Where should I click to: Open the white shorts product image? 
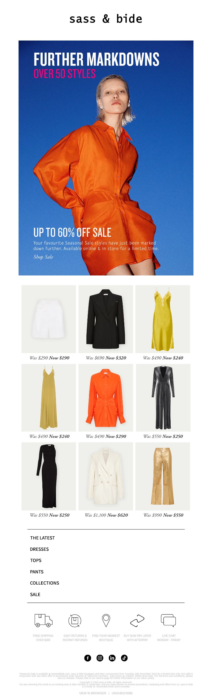pos(49,319)
